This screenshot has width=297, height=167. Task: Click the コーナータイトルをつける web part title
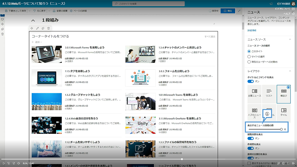point(50,36)
